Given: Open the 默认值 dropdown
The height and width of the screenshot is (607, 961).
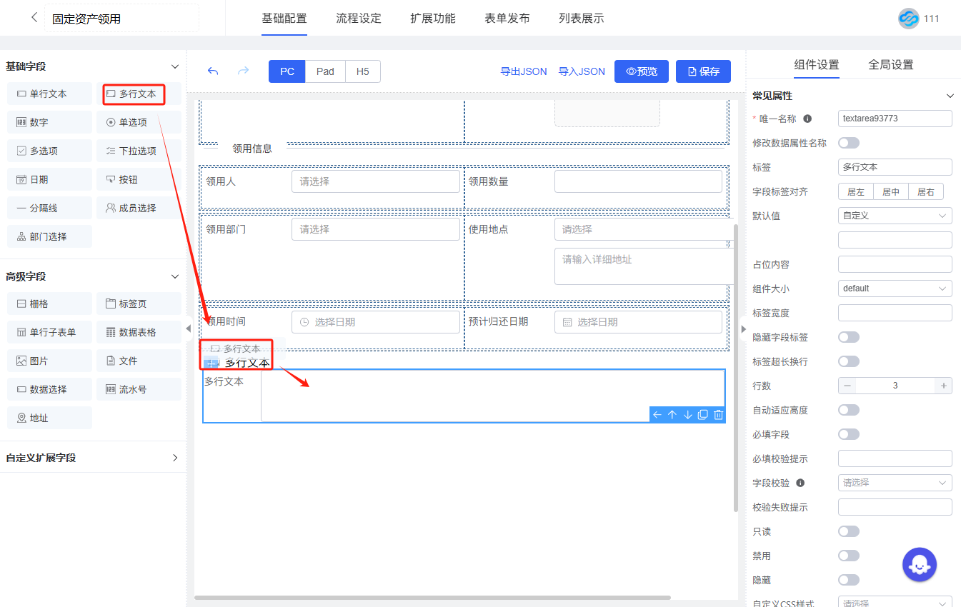Looking at the screenshot, I should [x=895, y=215].
